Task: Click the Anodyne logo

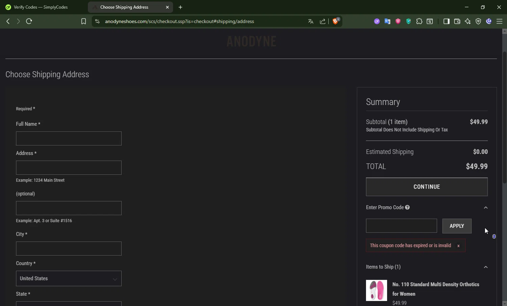Action: coord(251,42)
